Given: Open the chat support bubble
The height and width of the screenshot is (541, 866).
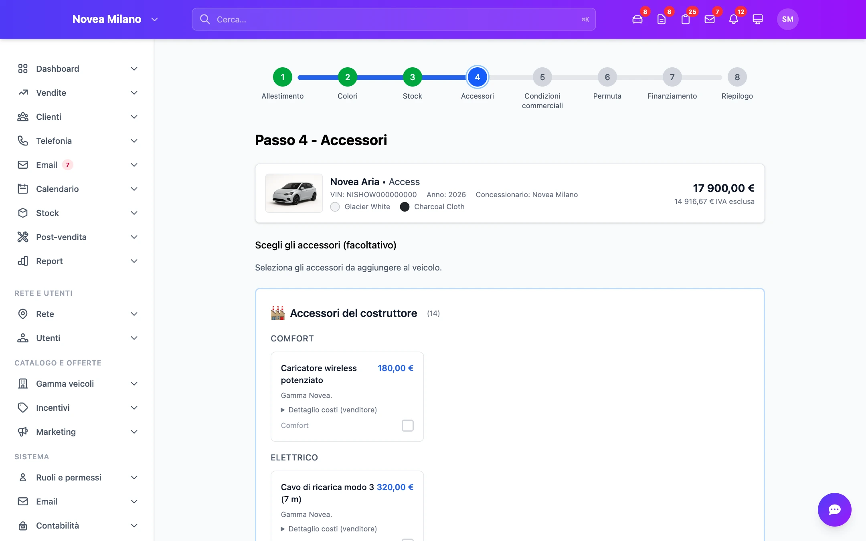Looking at the screenshot, I should click(x=834, y=509).
